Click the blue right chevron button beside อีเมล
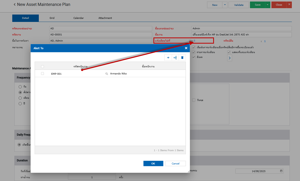This screenshot has width=300, height=181. pos(230,58)
